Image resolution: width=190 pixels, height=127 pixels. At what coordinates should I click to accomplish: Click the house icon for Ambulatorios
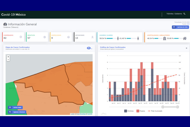185,38
